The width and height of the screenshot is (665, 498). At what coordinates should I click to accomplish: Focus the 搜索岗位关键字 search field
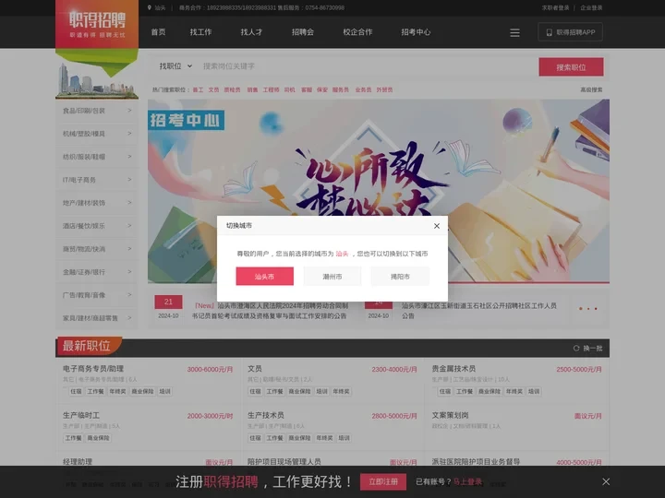click(x=367, y=66)
